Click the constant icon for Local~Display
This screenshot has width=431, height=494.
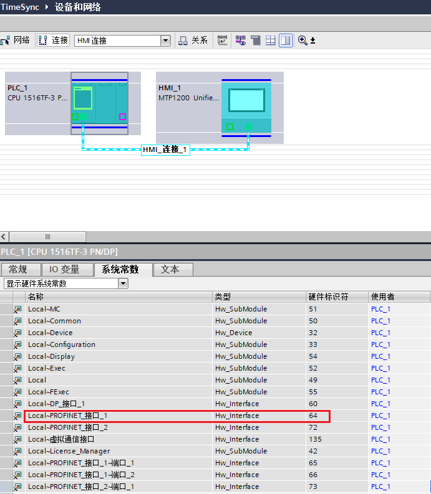click(x=17, y=356)
